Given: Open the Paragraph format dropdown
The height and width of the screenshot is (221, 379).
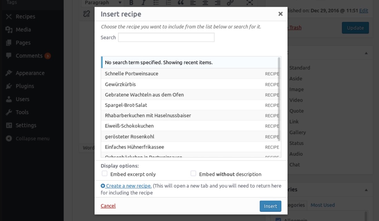Looking at the screenshot, I should click(x=103, y=3).
